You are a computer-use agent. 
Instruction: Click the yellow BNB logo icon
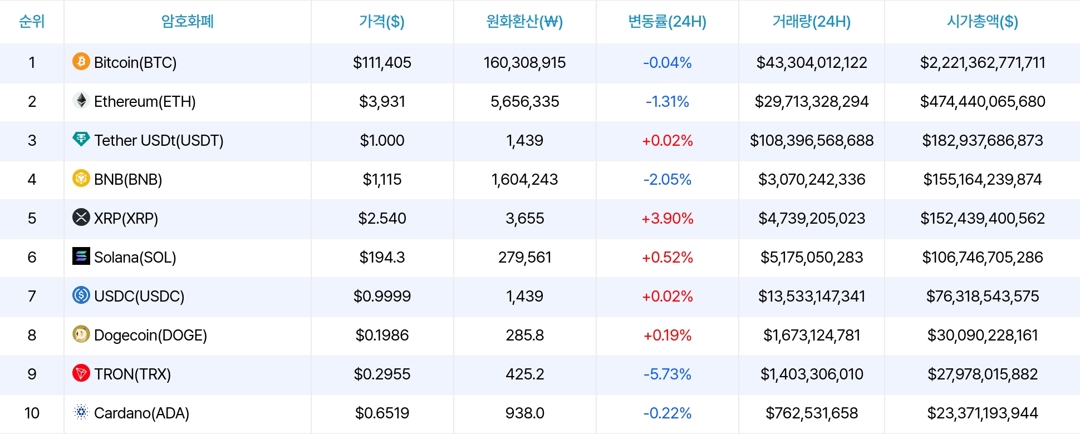[x=81, y=178]
